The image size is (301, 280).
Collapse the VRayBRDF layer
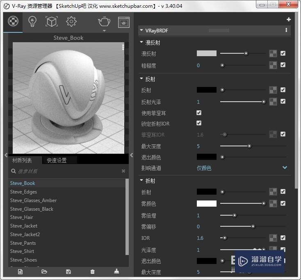[141, 30]
